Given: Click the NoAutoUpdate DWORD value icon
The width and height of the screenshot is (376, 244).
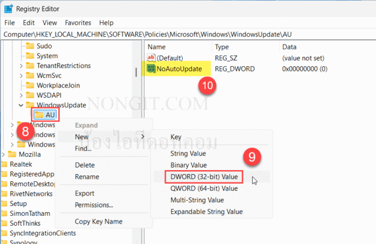Looking at the screenshot, I should pyautogui.click(x=151, y=69).
